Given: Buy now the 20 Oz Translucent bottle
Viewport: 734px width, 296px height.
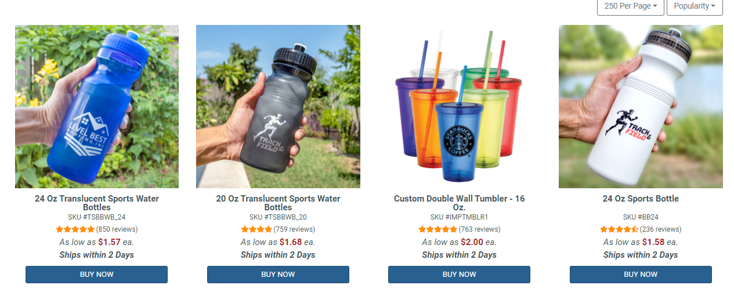Looking at the screenshot, I should click(x=278, y=275).
